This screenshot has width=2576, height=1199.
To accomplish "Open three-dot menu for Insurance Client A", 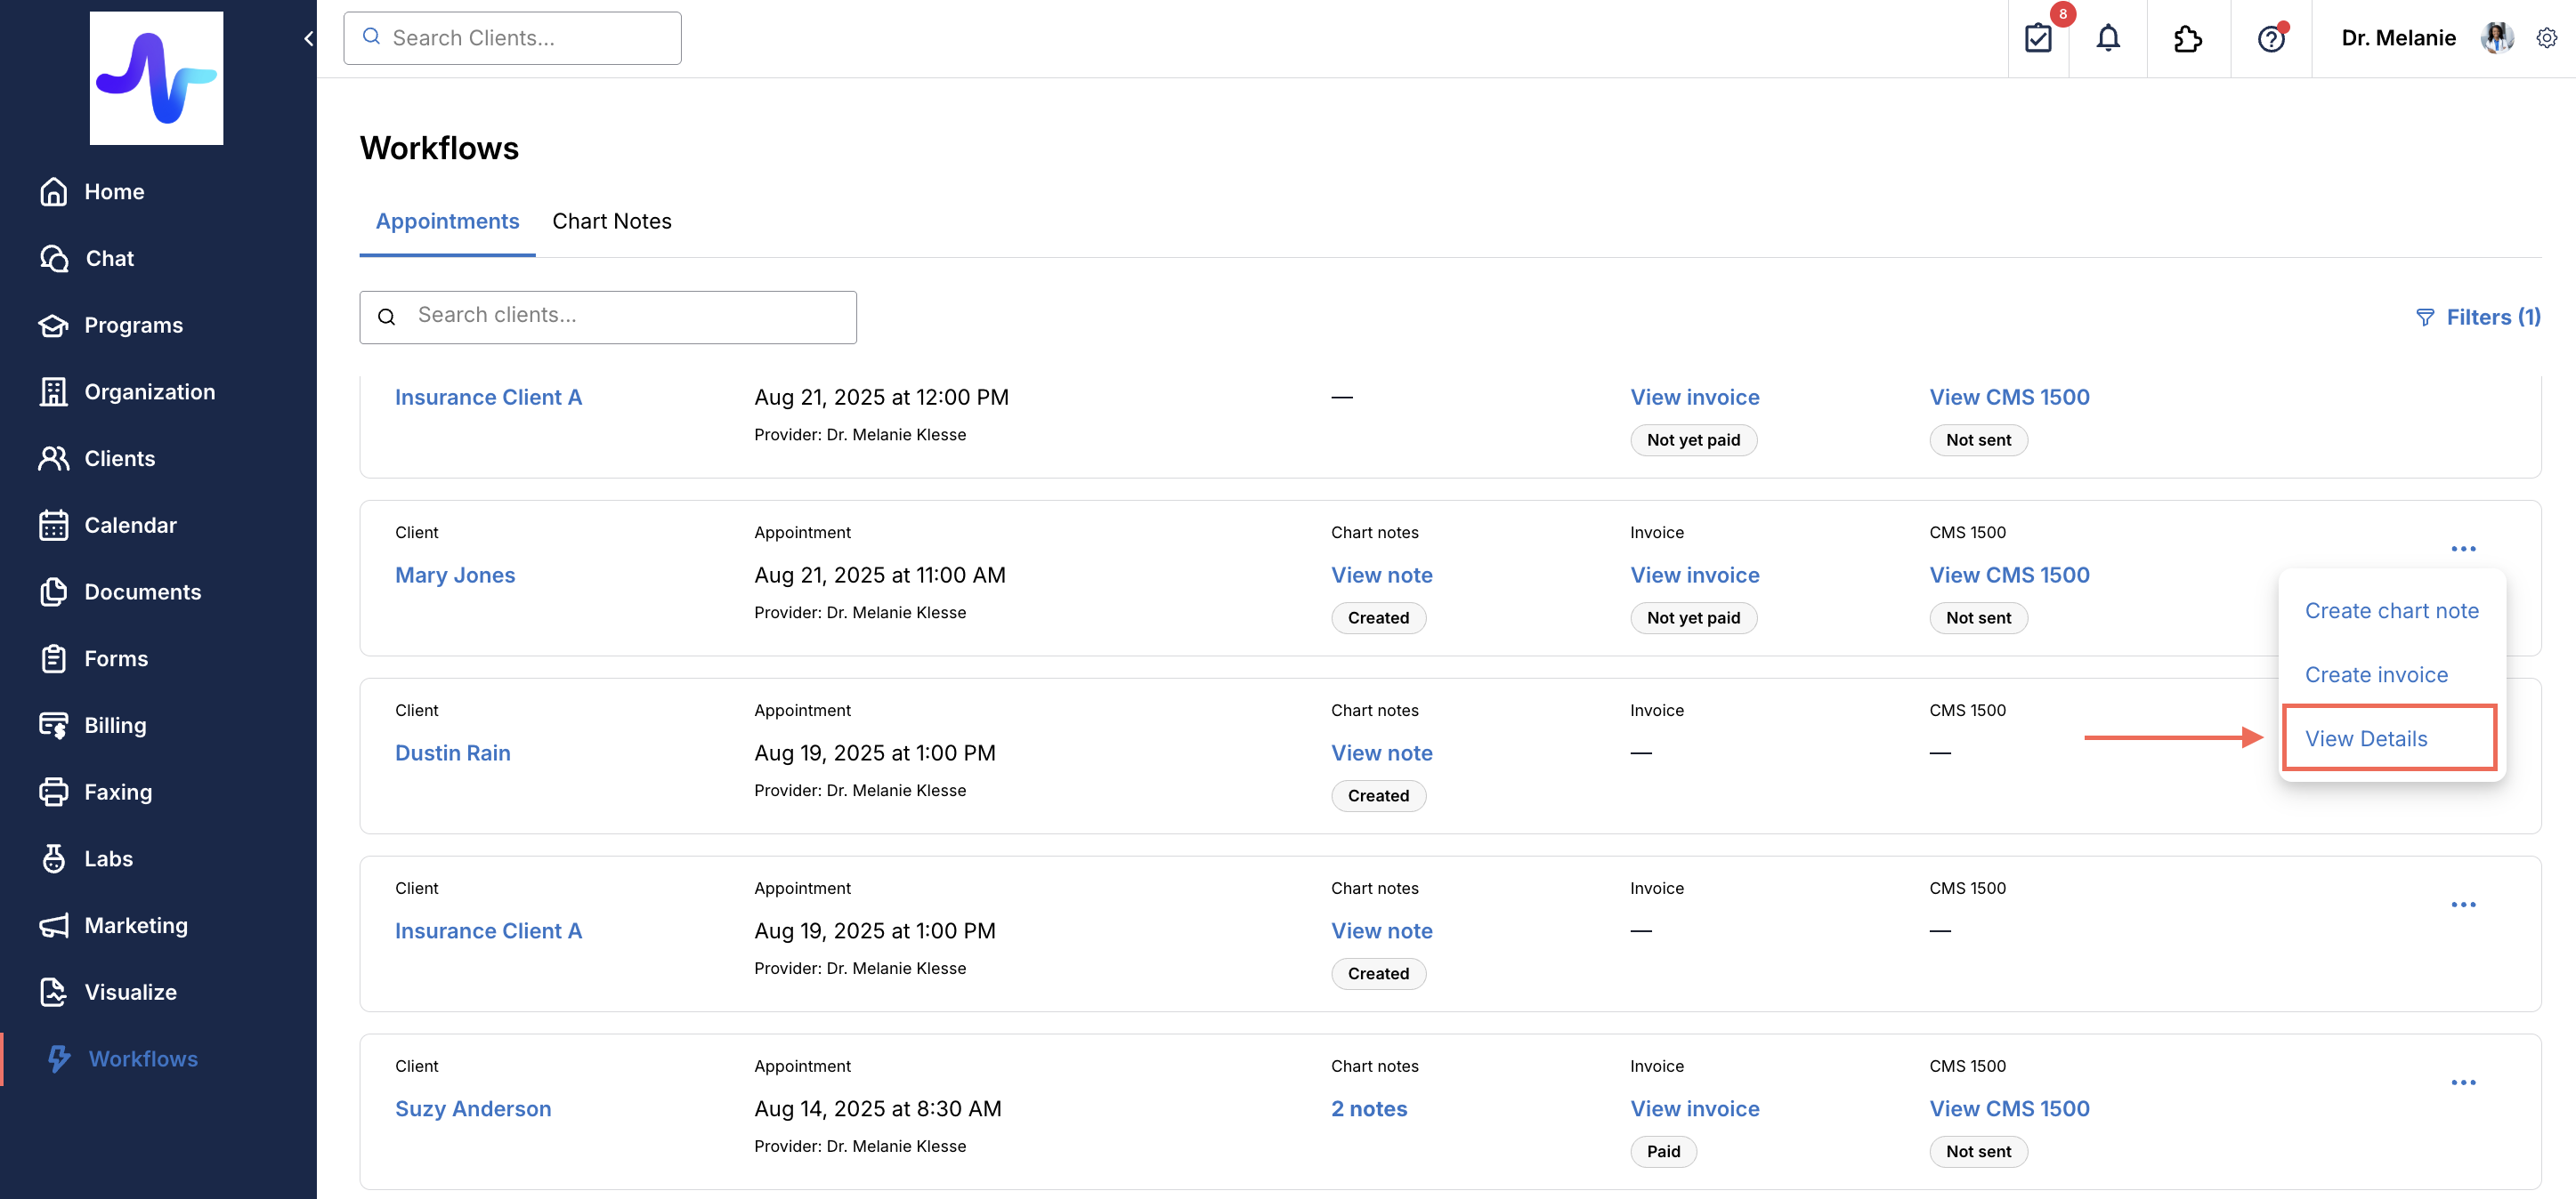I will 2463,905.
